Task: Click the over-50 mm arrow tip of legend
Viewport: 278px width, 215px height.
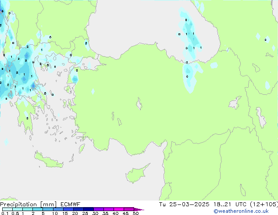Action: coord(139,209)
